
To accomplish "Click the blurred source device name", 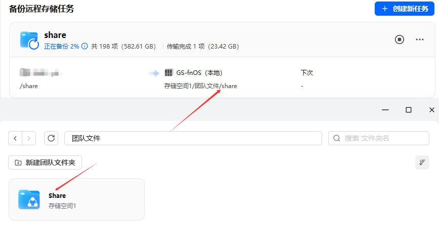I will pos(41,73).
